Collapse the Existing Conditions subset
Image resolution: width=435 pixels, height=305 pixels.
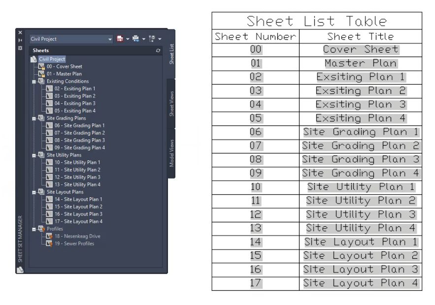pos(34,82)
